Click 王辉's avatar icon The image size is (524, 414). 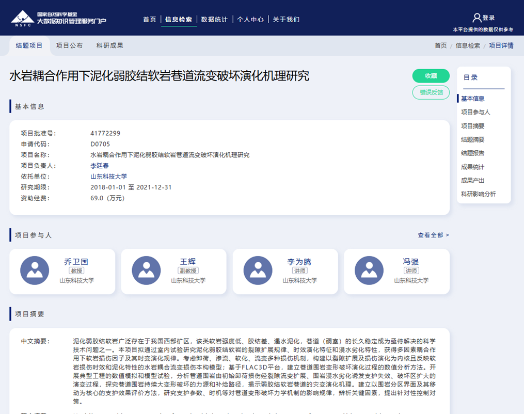(146, 270)
